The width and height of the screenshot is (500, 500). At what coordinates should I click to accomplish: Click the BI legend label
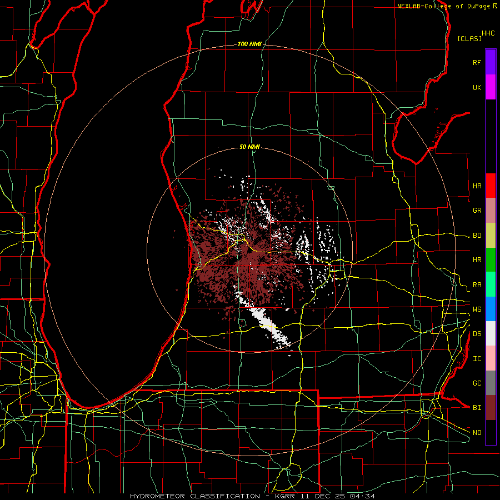(x=477, y=408)
